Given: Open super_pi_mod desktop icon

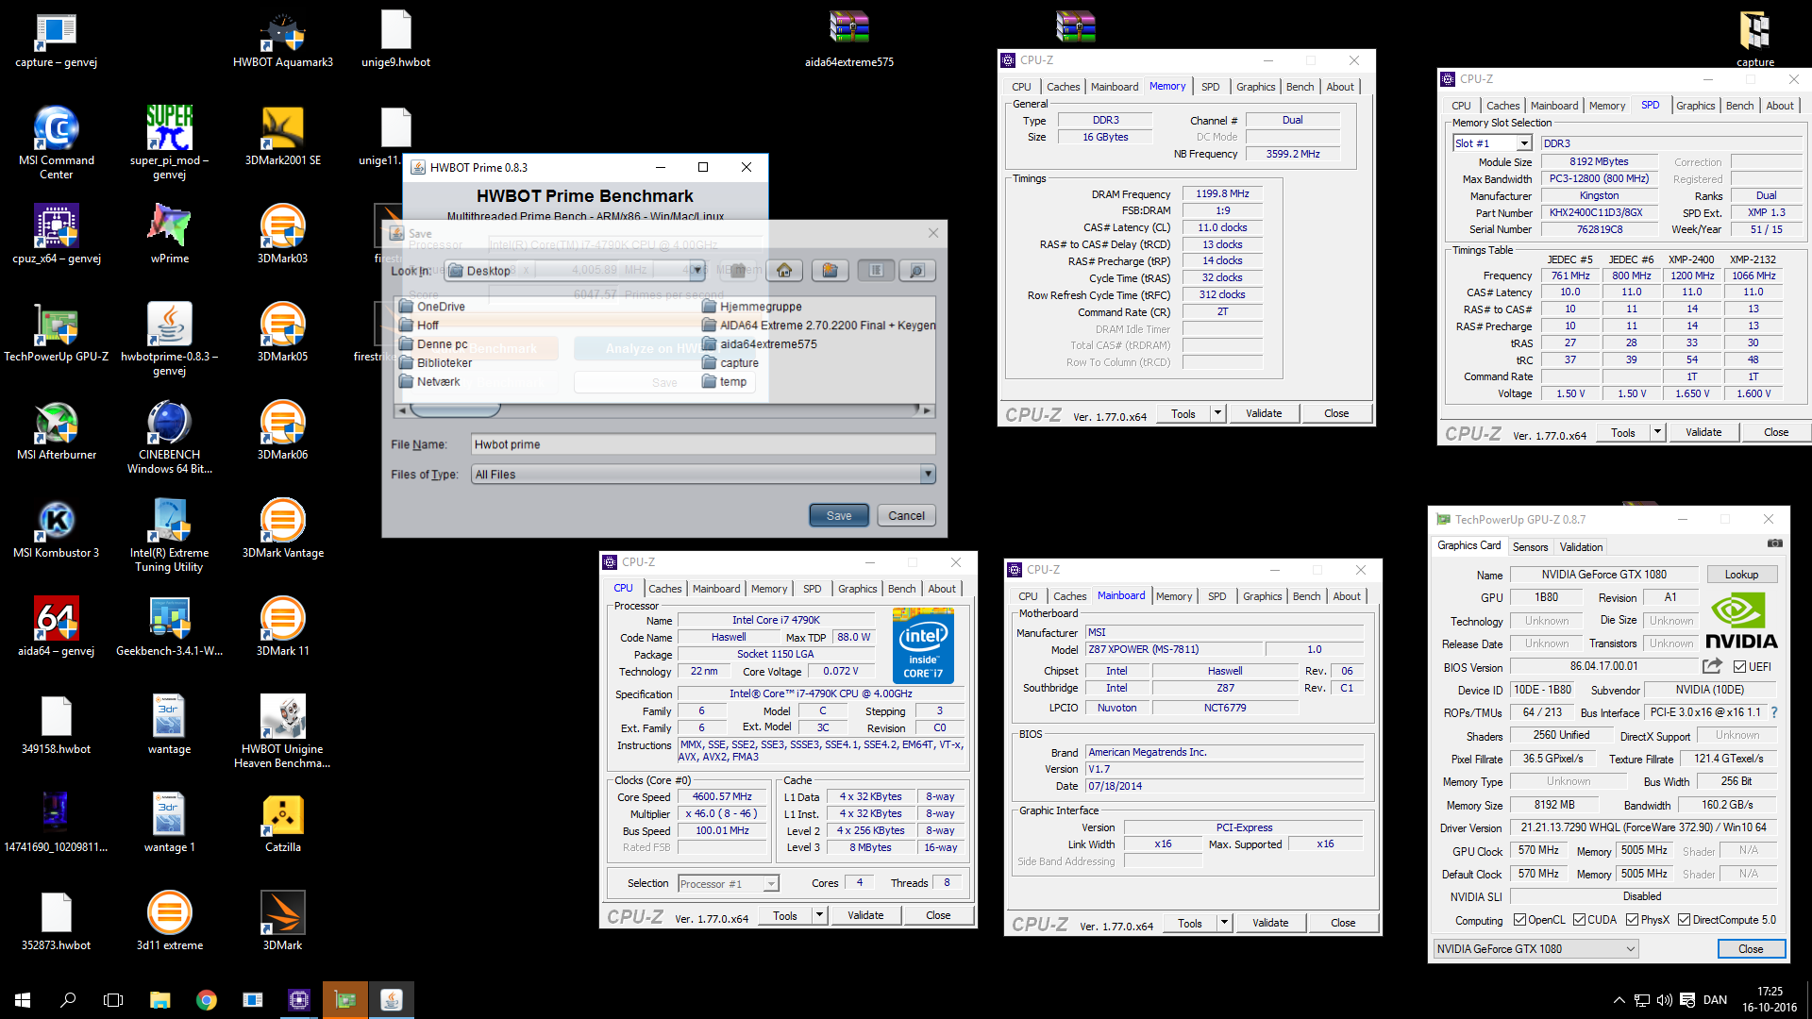Looking at the screenshot, I should (169, 142).
